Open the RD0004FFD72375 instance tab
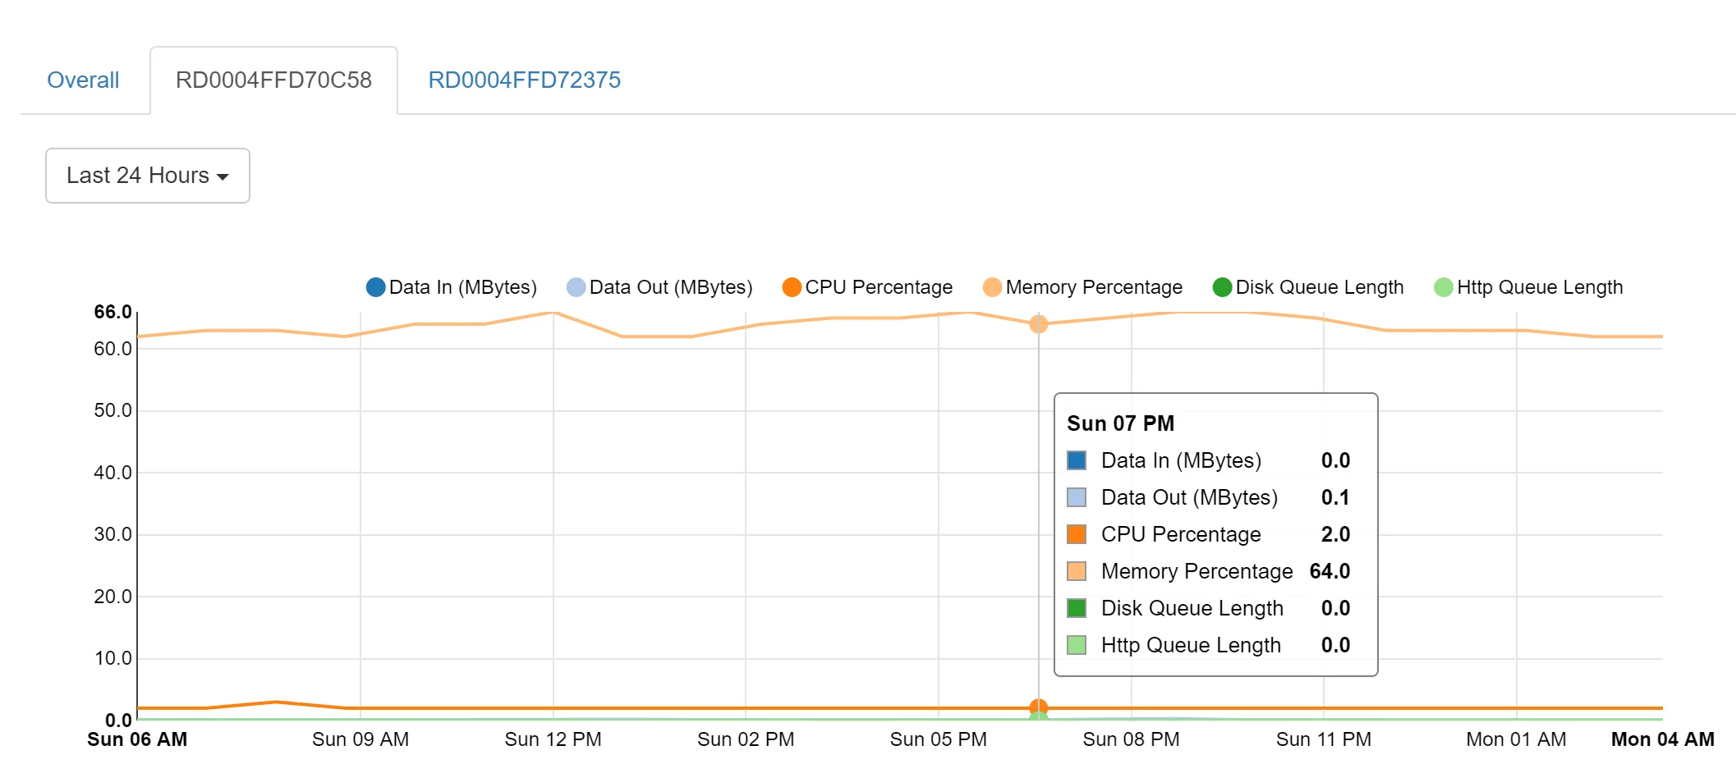This screenshot has height=764, width=1736. pyautogui.click(x=524, y=80)
